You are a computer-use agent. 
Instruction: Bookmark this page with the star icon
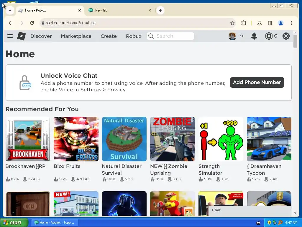(x=232, y=23)
